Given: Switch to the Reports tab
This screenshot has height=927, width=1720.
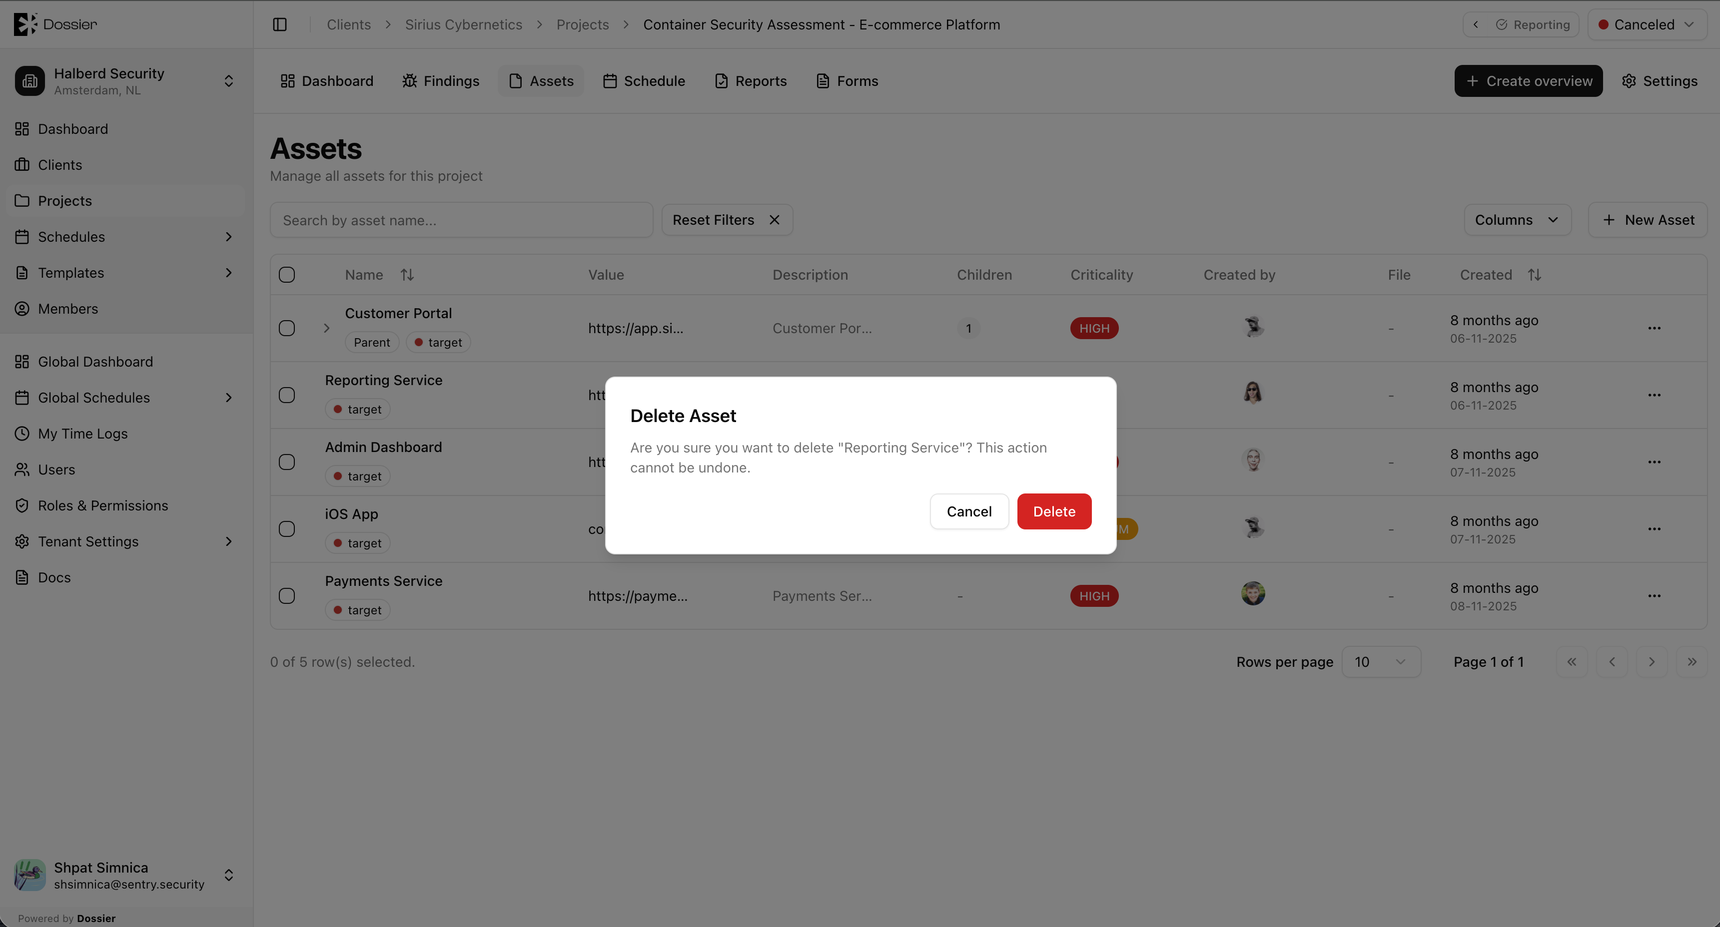Looking at the screenshot, I should (751, 81).
